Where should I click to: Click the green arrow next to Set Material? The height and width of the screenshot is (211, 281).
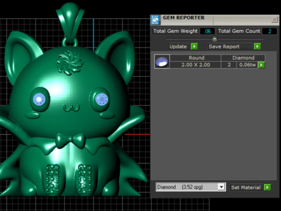tap(268, 188)
